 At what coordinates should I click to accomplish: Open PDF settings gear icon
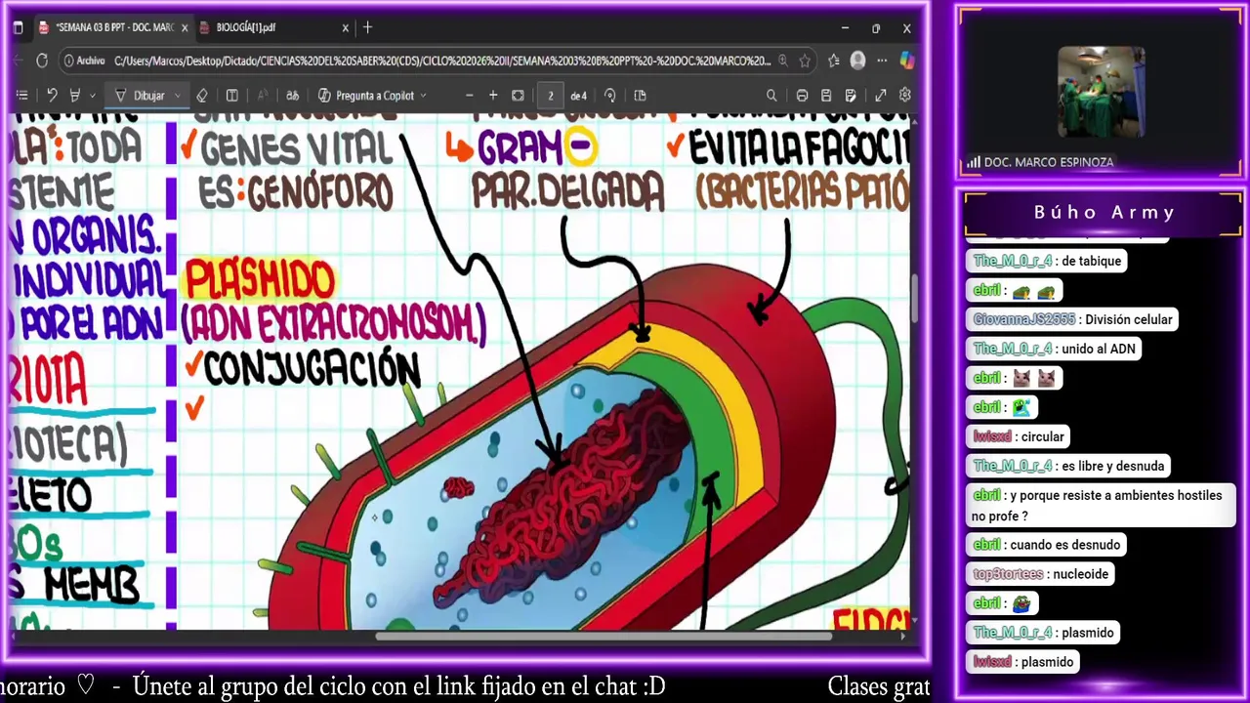click(x=904, y=95)
